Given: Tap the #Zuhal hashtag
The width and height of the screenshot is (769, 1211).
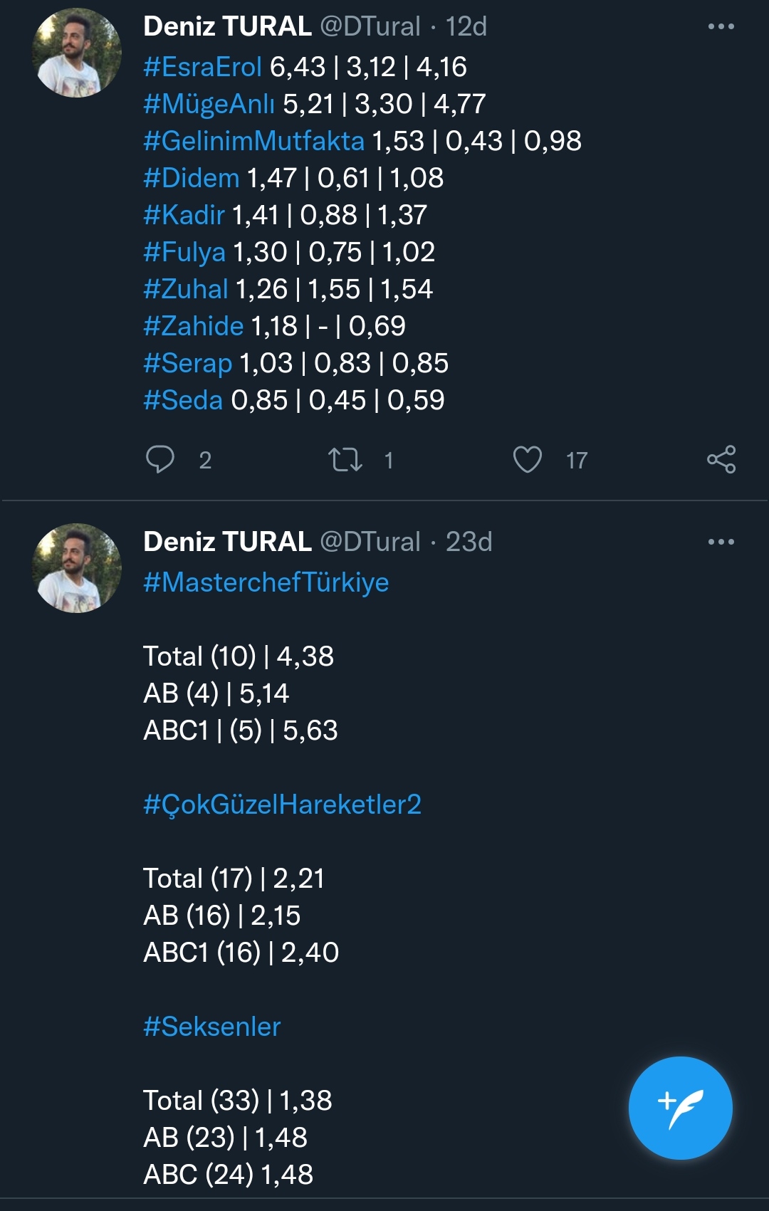Looking at the screenshot, I should (x=185, y=289).
